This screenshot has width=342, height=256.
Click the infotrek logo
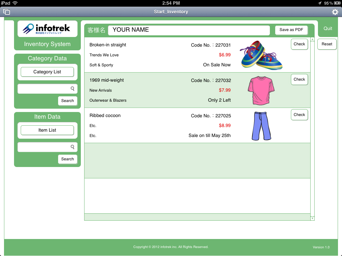47,29
